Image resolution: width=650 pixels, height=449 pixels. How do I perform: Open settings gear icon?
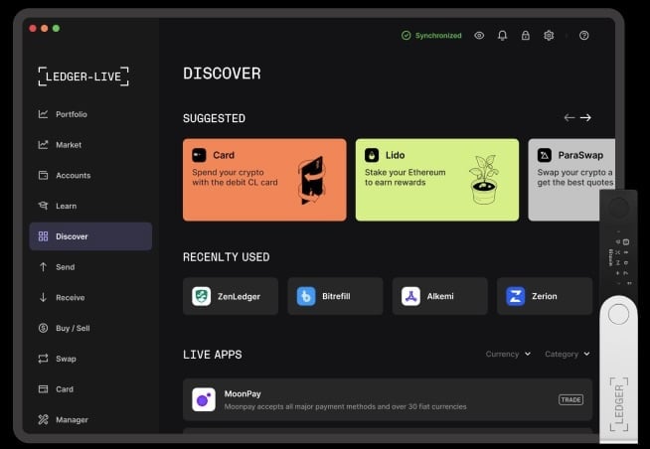click(549, 36)
